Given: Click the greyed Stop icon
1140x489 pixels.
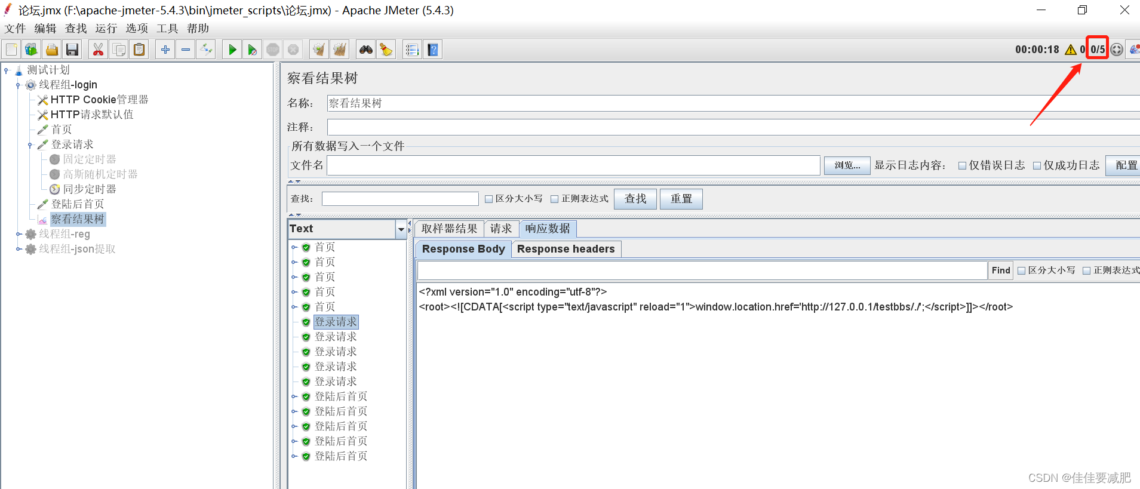Looking at the screenshot, I should click(273, 50).
